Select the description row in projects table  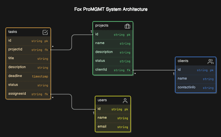113,52
